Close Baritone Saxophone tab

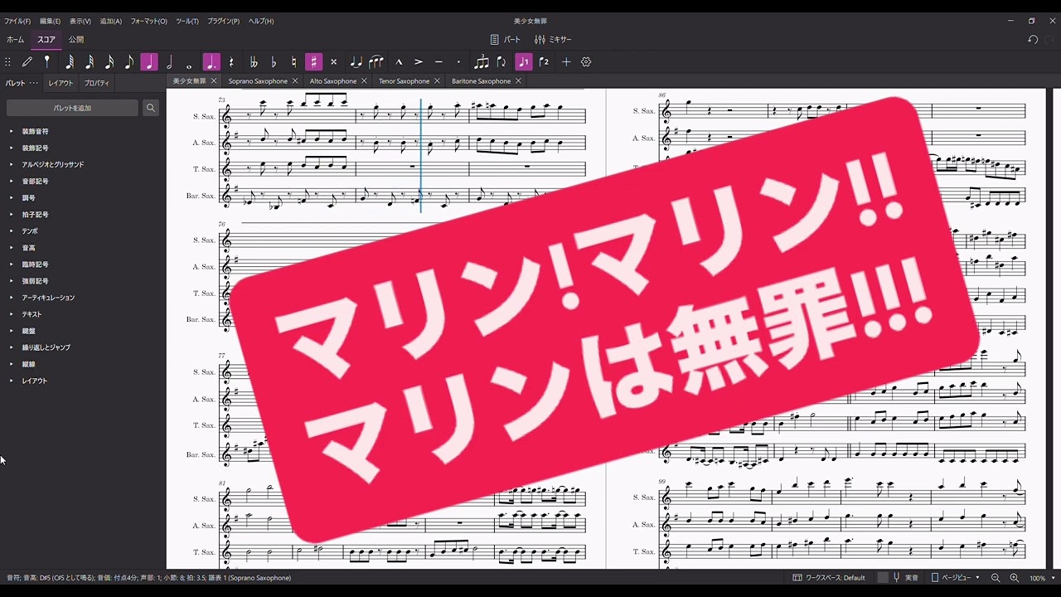[x=518, y=81]
